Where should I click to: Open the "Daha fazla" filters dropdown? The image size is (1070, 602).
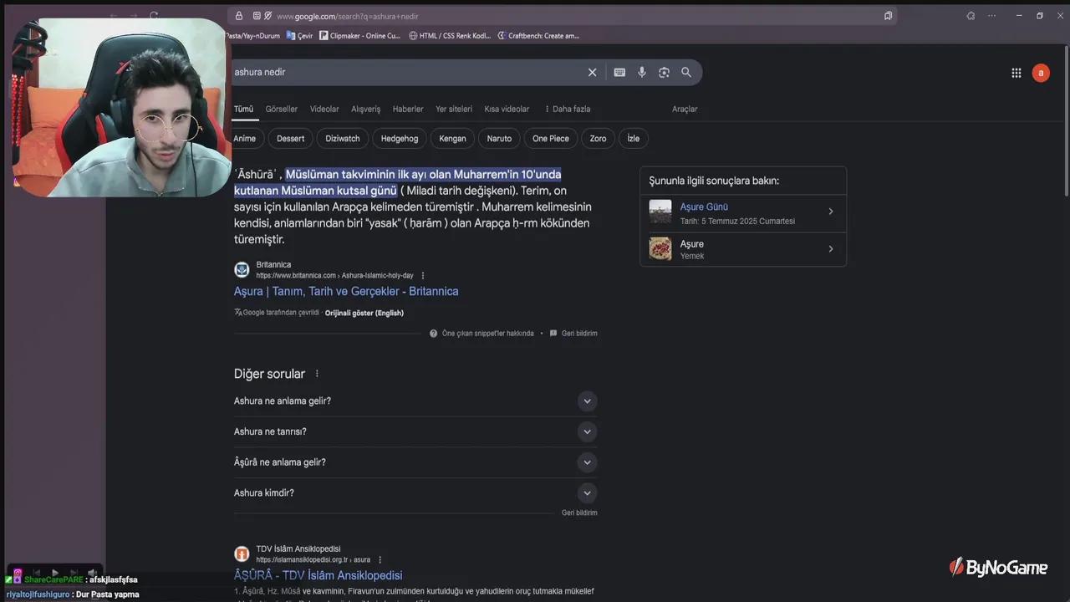(568, 109)
